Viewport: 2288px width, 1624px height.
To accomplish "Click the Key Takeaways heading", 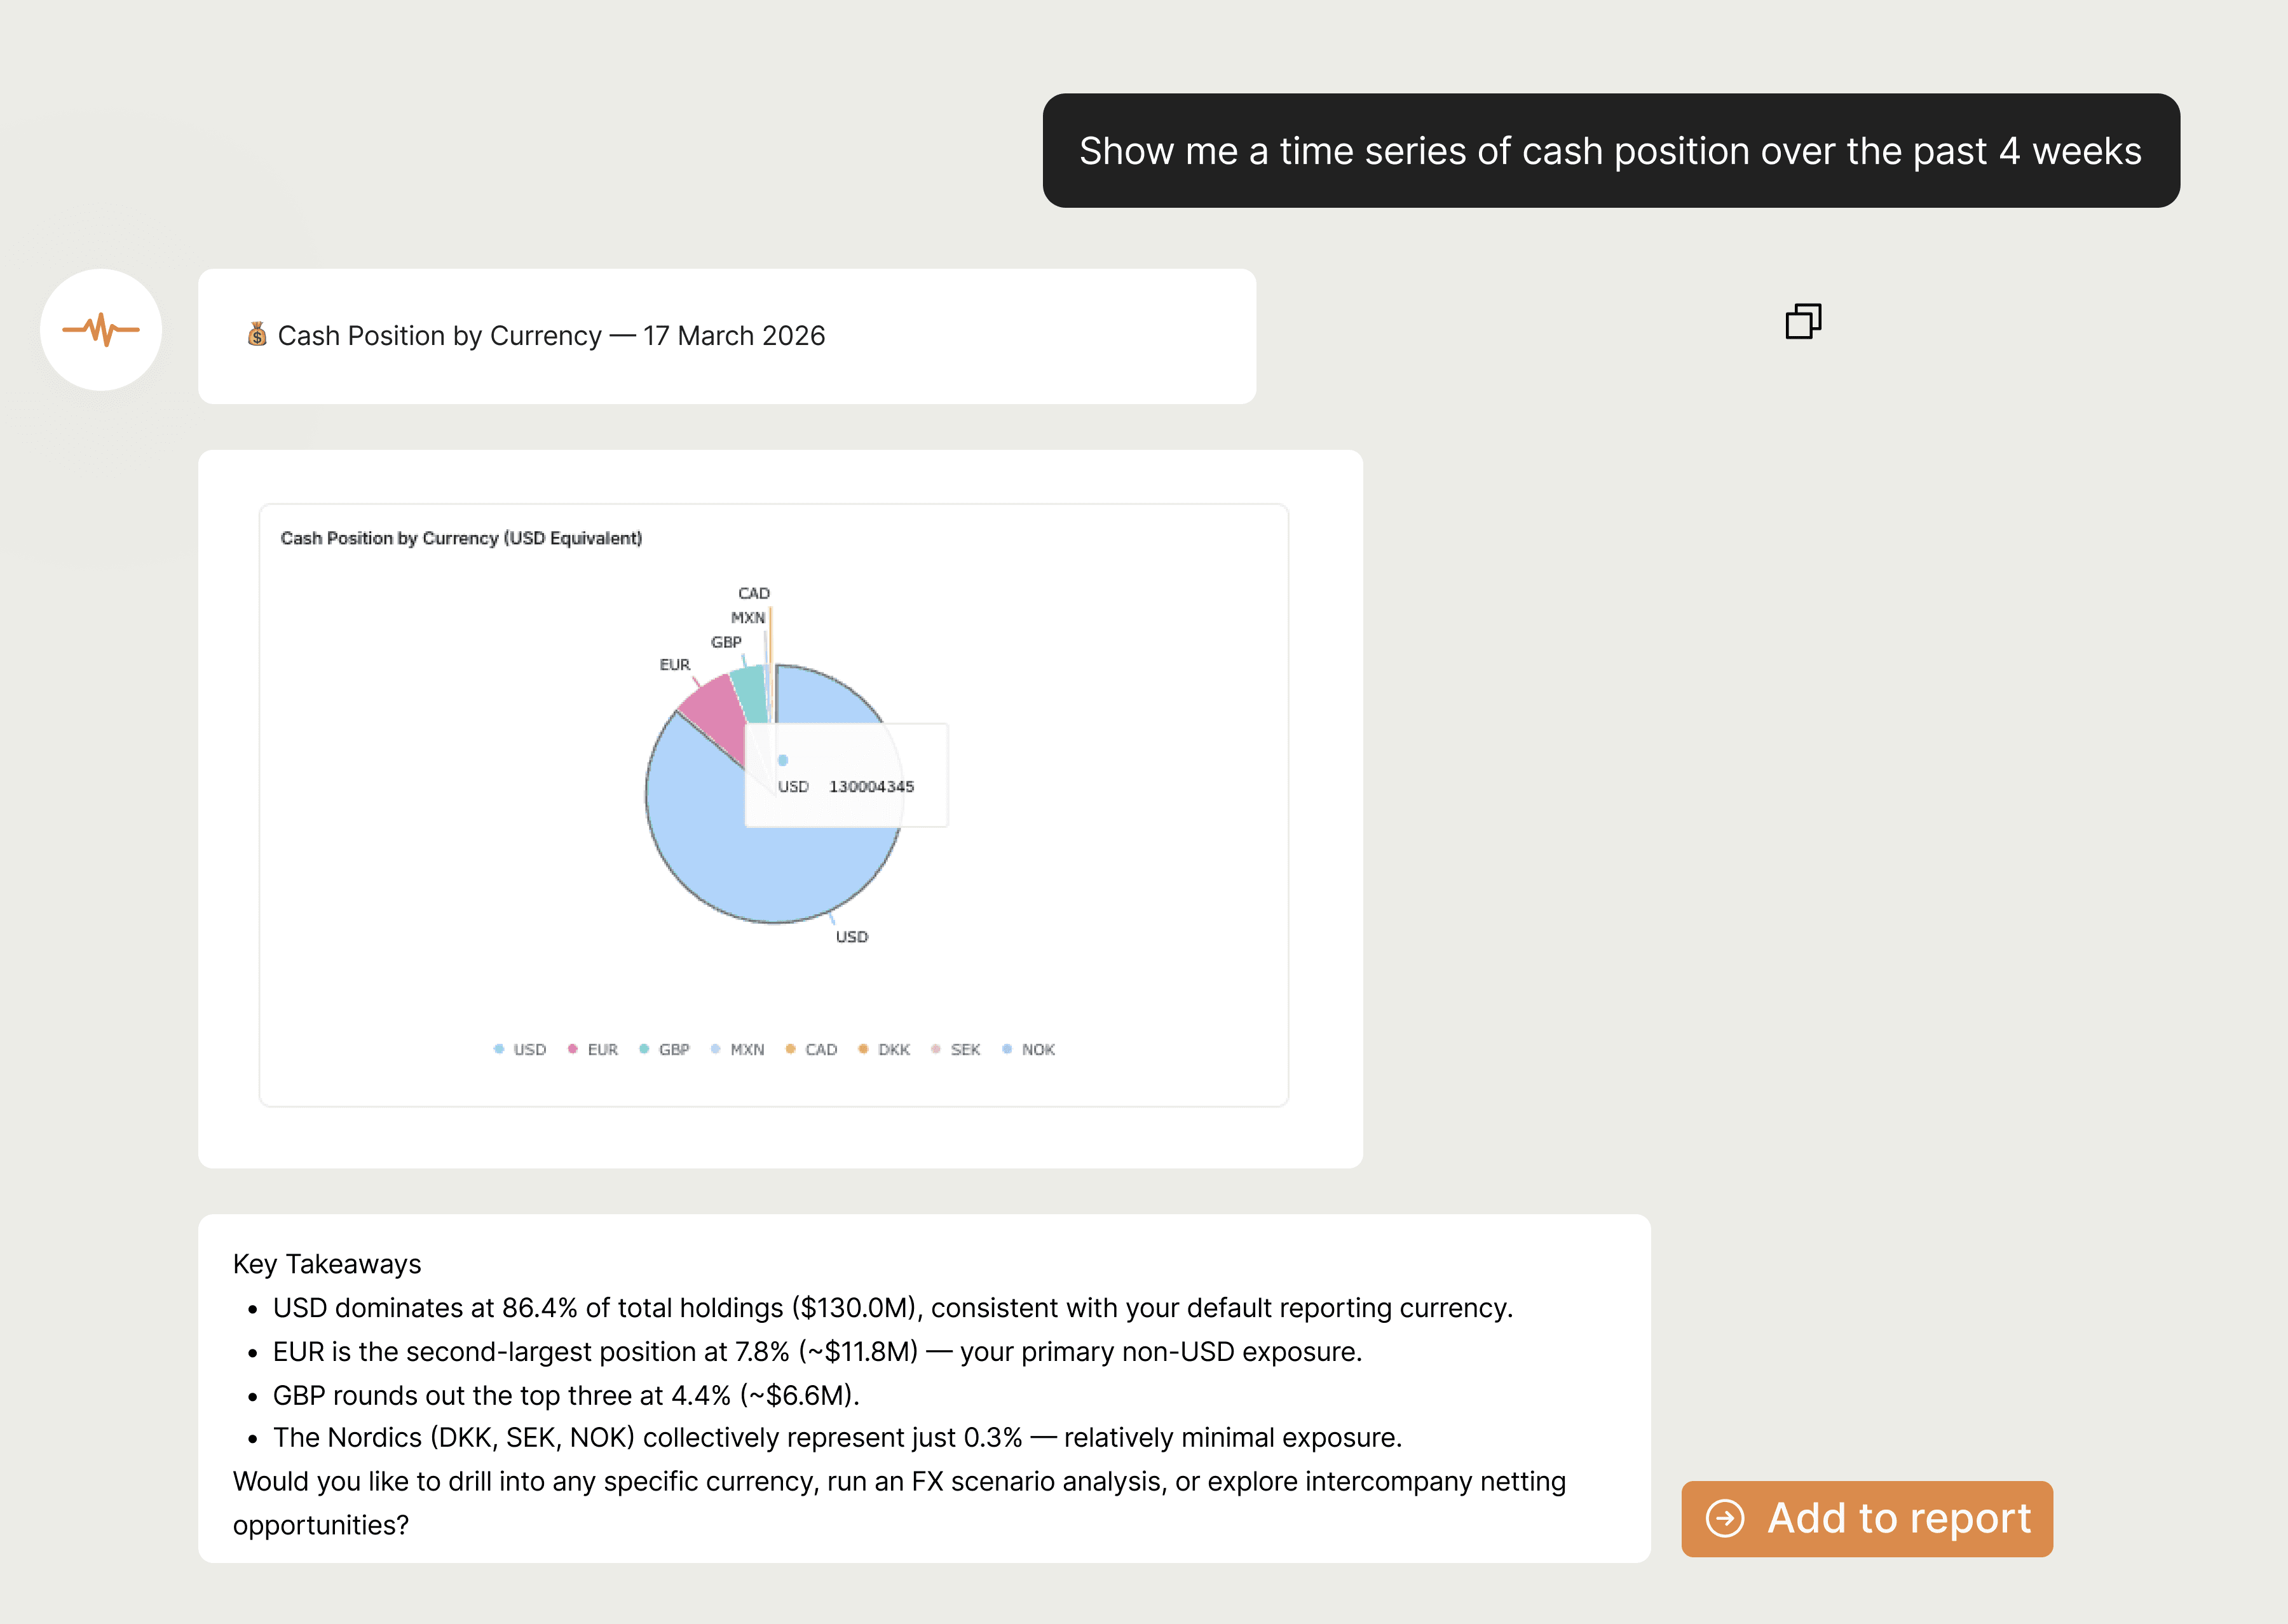I will 327,1264.
